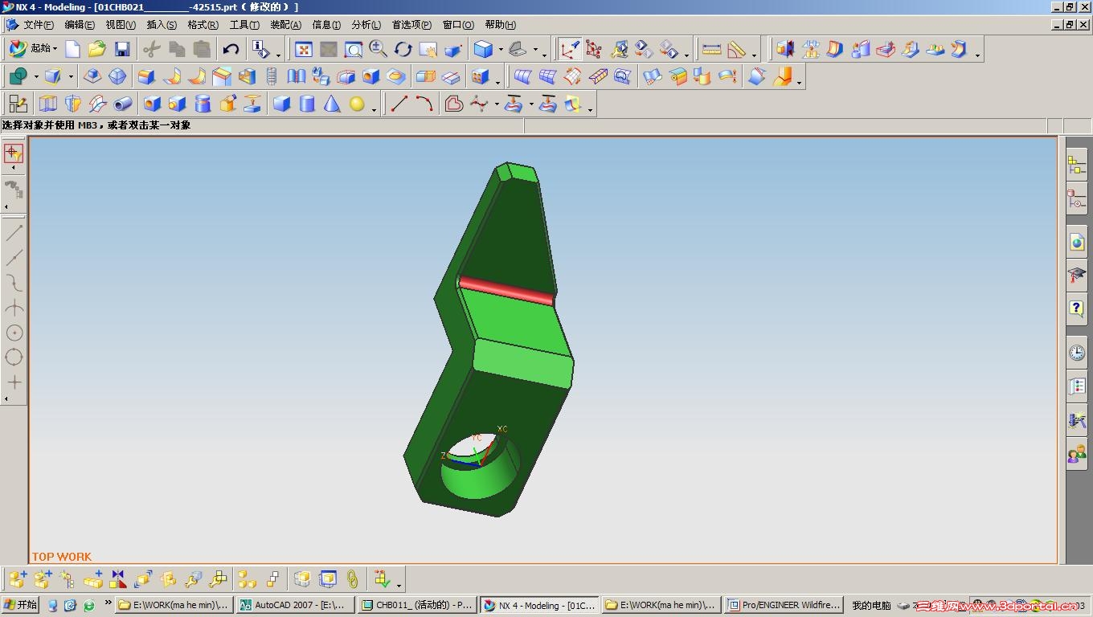The width and height of the screenshot is (1093, 617).
Task: Create a Sphere primitive
Action: (357, 104)
